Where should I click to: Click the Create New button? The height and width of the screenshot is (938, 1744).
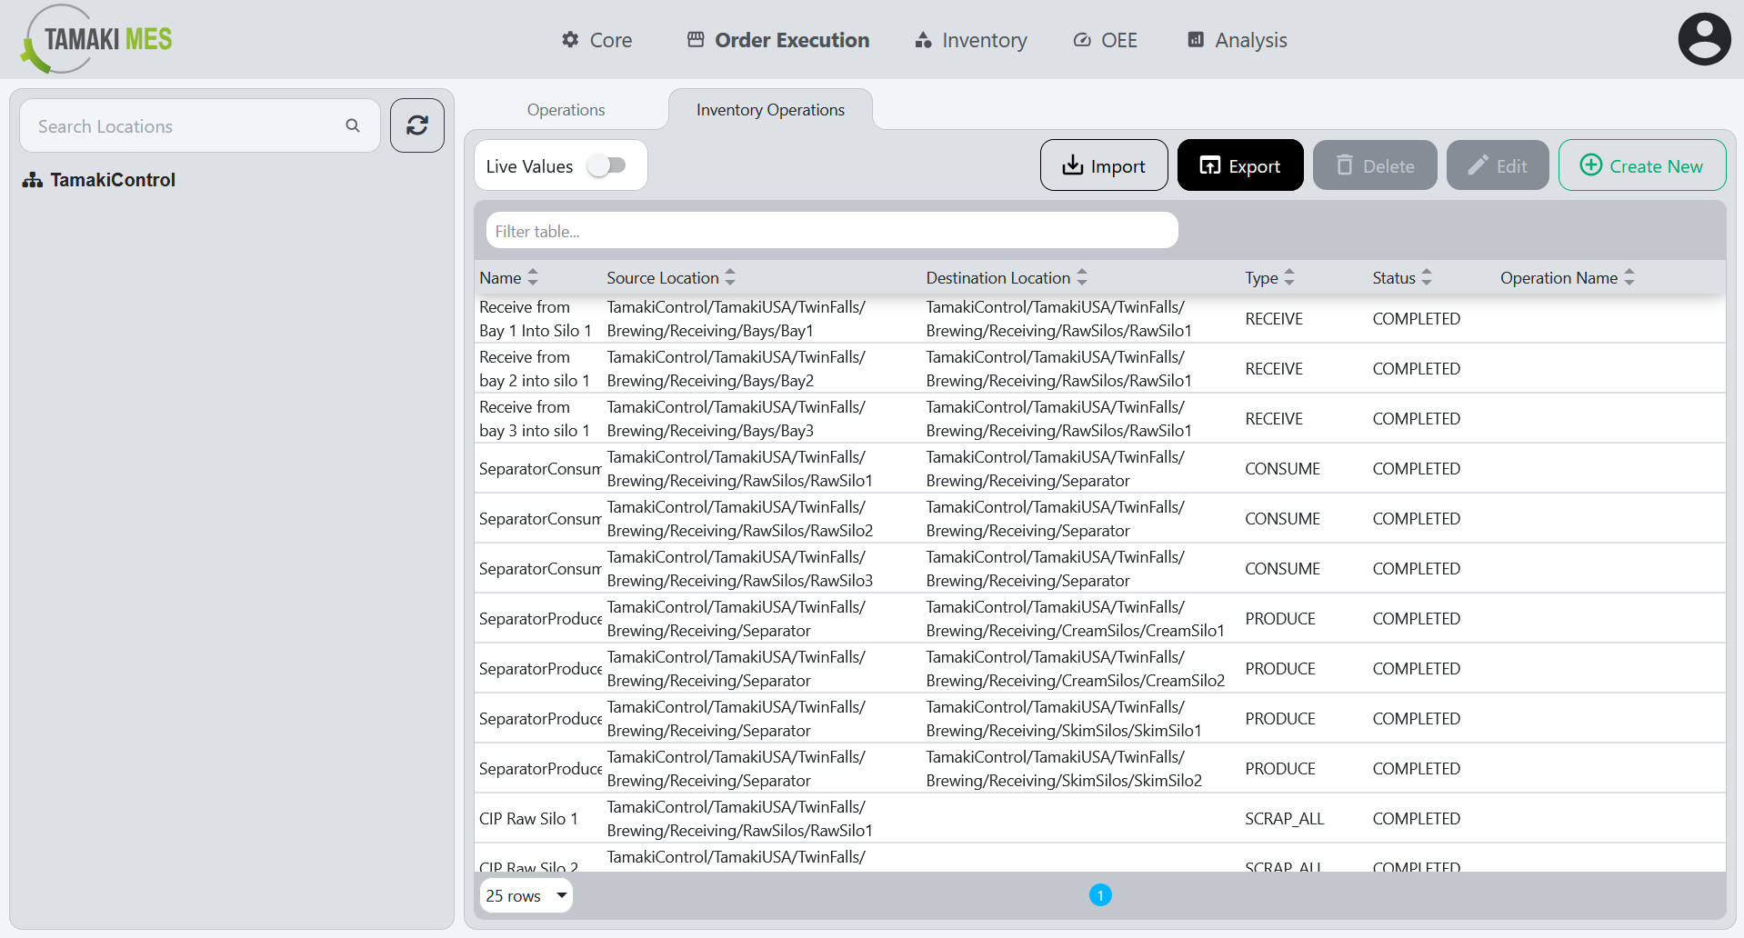click(x=1641, y=165)
